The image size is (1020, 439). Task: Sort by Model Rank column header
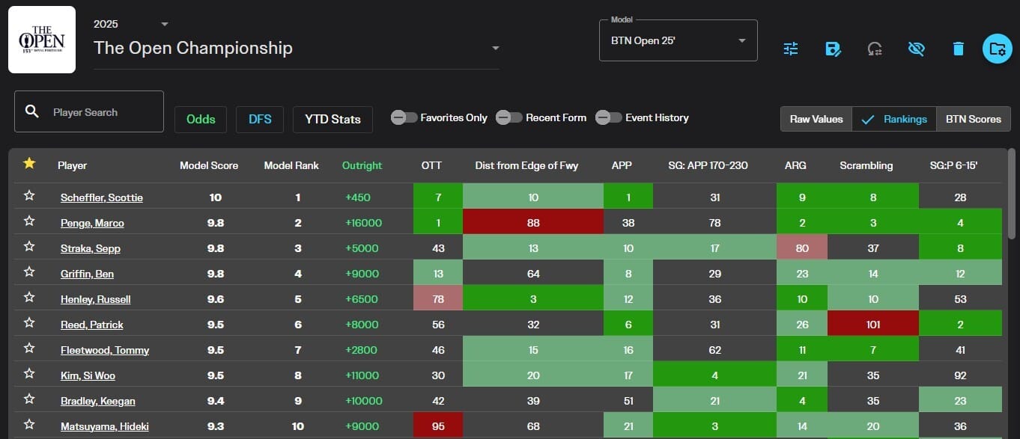(x=291, y=165)
